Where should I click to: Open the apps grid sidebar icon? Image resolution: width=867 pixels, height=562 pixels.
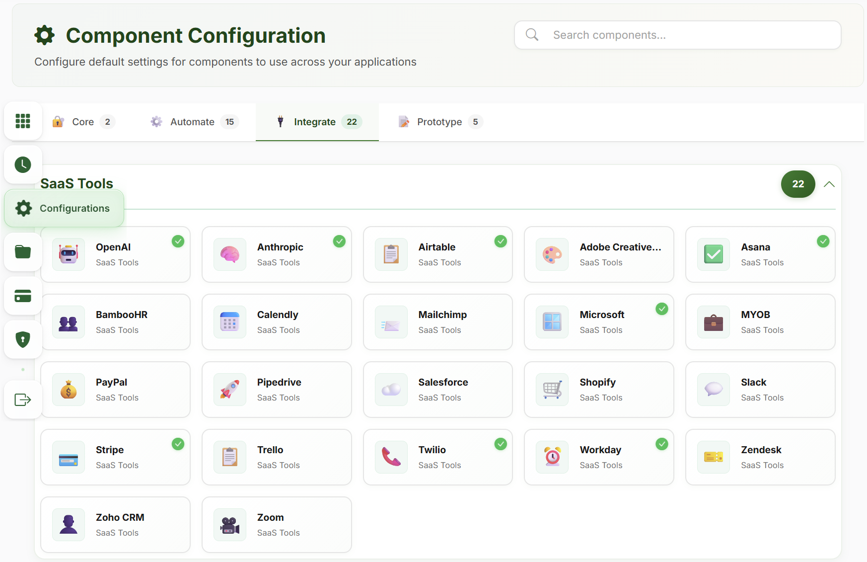tap(23, 121)
